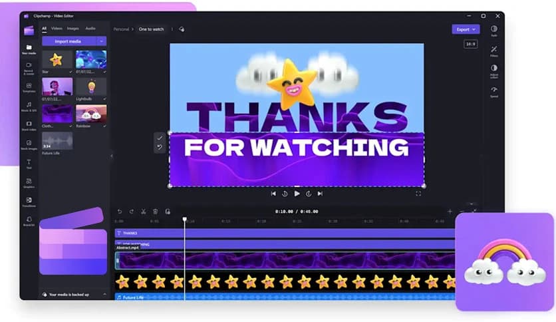The image size is (556, 322).
Task: Select the Abstract.mp4 video clip on timeline
Action: pos(285,261)
